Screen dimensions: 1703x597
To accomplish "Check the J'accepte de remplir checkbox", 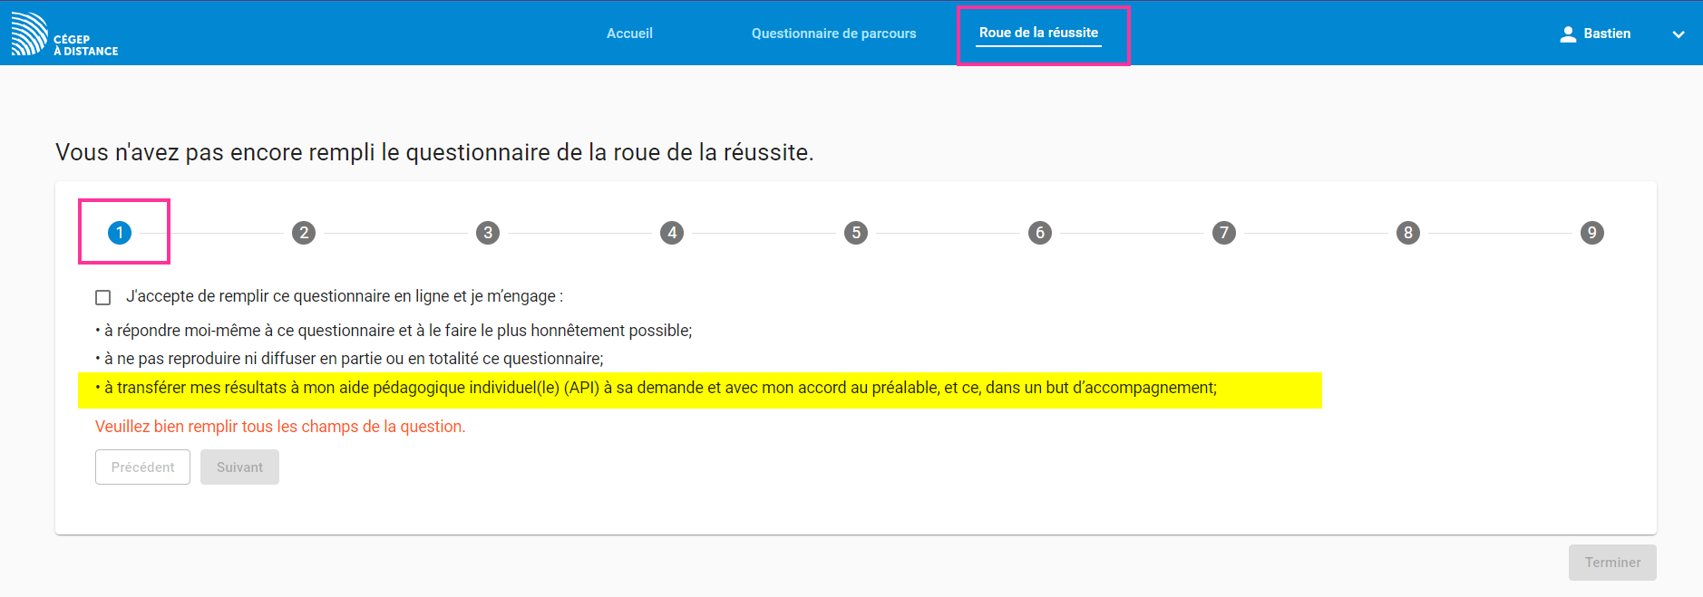I will tap(103, 297).
